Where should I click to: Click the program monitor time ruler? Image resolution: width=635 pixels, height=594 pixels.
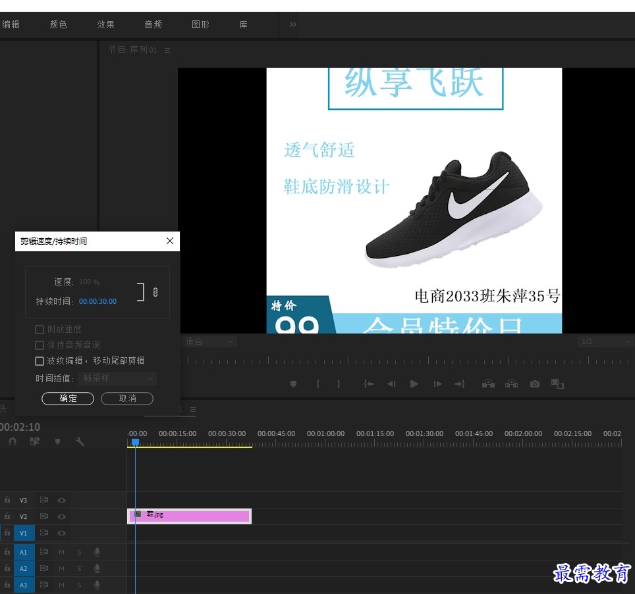point(407,360)
